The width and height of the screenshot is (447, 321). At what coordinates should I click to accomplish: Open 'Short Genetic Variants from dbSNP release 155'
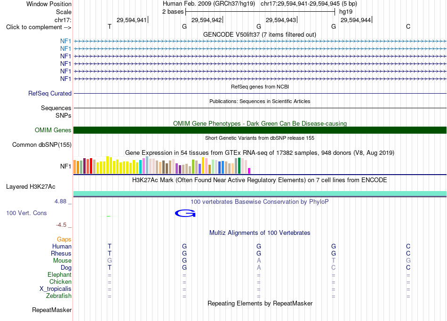tap(260, 138)
